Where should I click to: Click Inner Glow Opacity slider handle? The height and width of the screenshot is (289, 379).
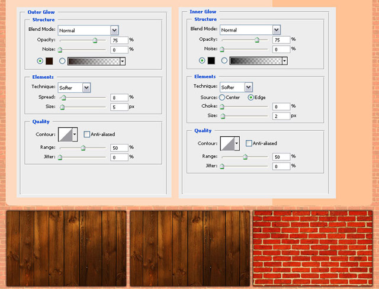[x=257, y=40]
